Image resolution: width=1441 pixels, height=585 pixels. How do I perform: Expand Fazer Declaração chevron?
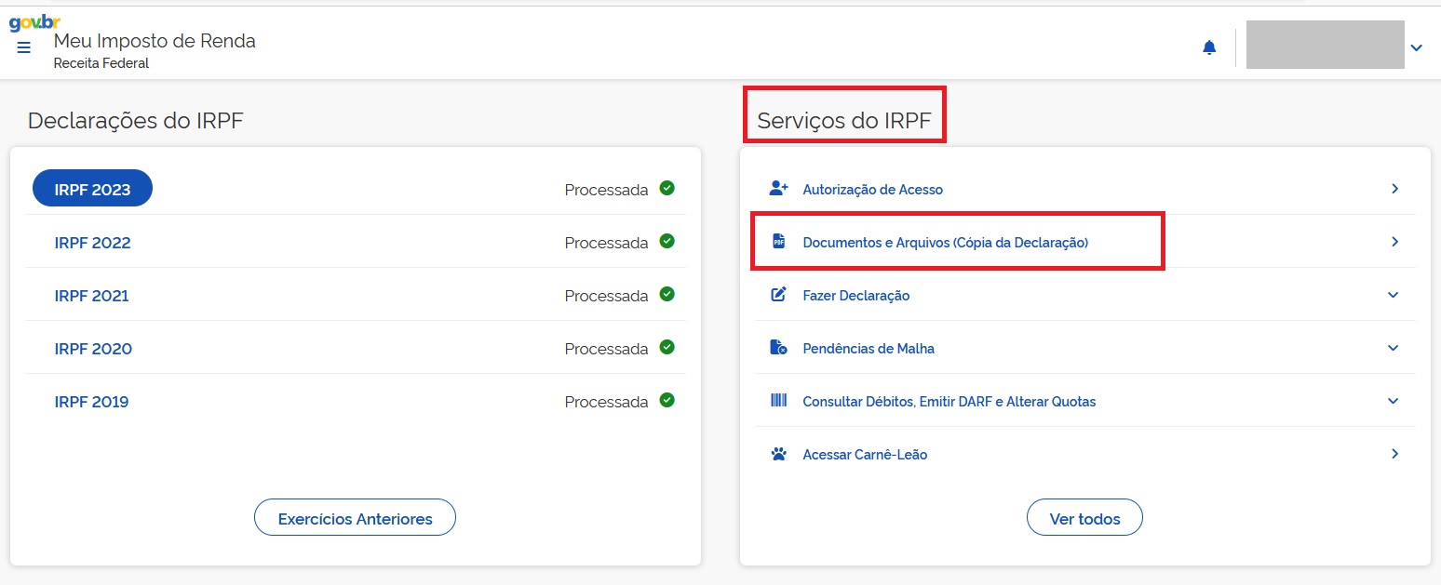(x=1394, y=295)
